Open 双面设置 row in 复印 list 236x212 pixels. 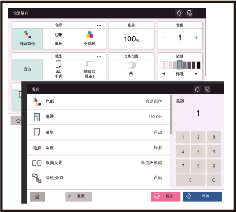[99, 163]
